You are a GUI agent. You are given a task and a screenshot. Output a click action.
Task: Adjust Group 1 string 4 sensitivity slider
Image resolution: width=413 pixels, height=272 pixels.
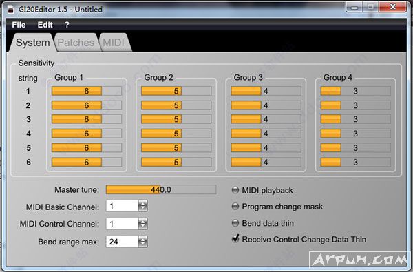click(x=87, y=134)
